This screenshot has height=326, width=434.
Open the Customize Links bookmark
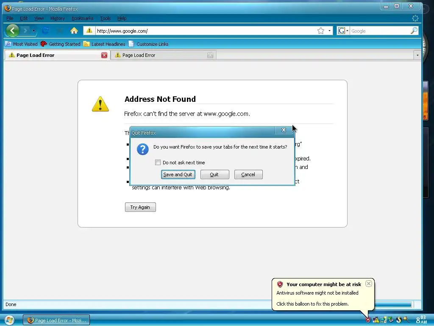click(148, 44)
